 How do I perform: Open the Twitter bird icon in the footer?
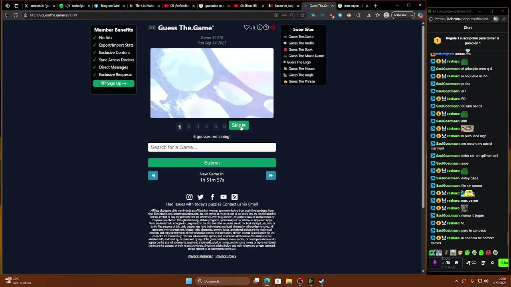coord(200,197)
